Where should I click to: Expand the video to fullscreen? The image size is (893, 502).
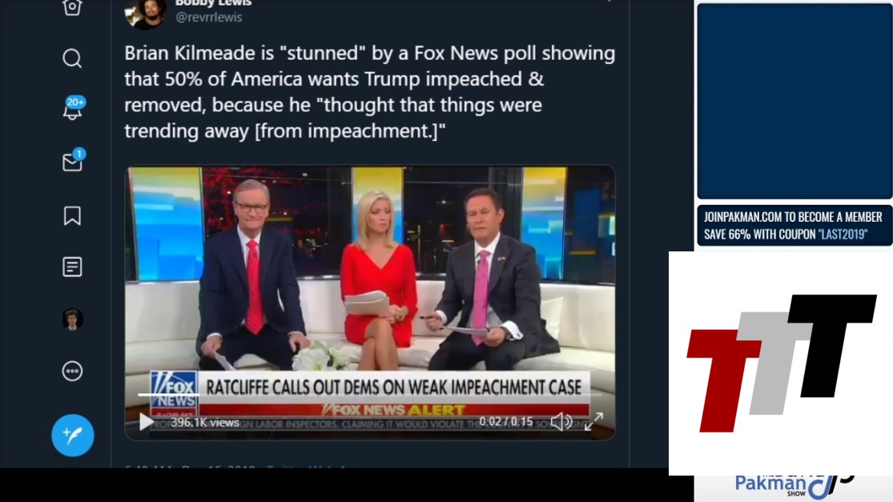coord(593,422)
